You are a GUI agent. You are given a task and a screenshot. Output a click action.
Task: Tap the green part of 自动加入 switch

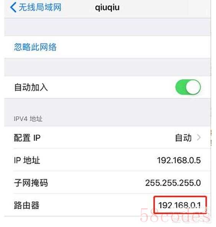180,87
